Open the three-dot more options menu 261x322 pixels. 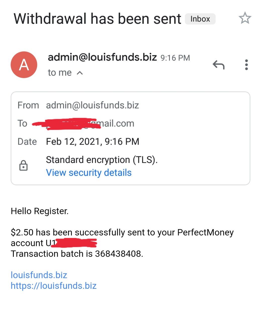pyautogui.click(x=246, y=65)
